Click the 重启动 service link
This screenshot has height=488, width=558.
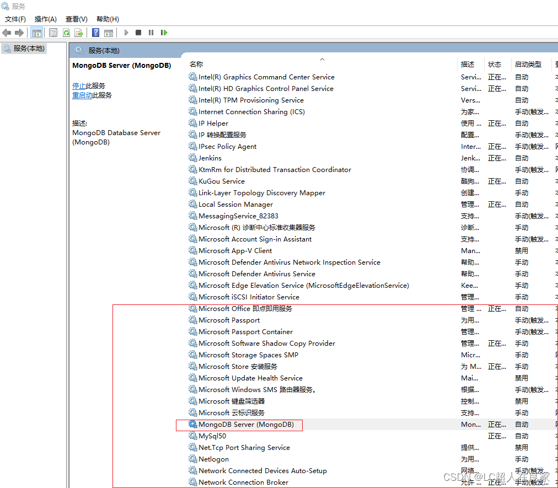coord(82,95)
